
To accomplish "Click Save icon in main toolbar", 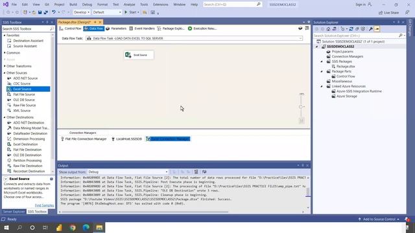I will [40, 12].
